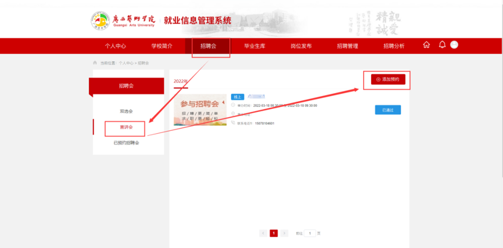
Task: Click the page number input field
Action: pos(310,233)
